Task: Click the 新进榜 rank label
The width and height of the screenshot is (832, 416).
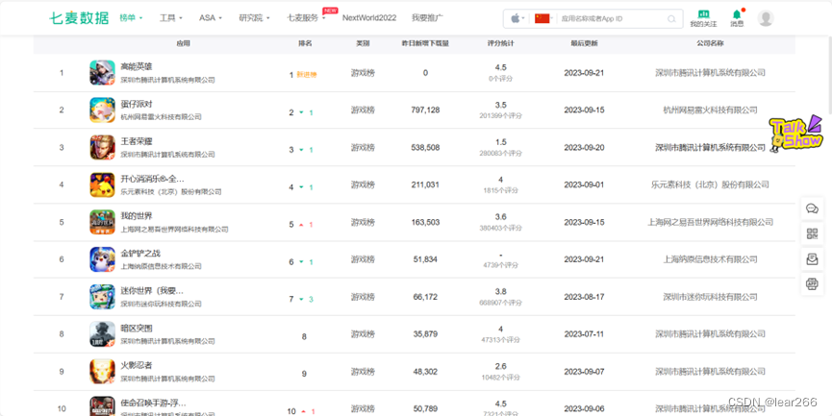Action: pyautogui.click(x=307, y=75)
